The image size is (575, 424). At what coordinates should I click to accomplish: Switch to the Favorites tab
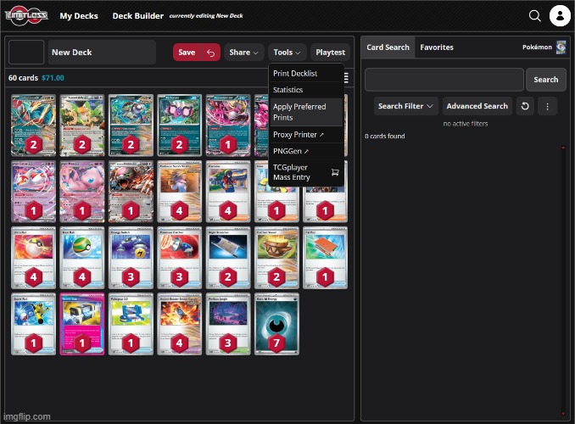[437, 47]
